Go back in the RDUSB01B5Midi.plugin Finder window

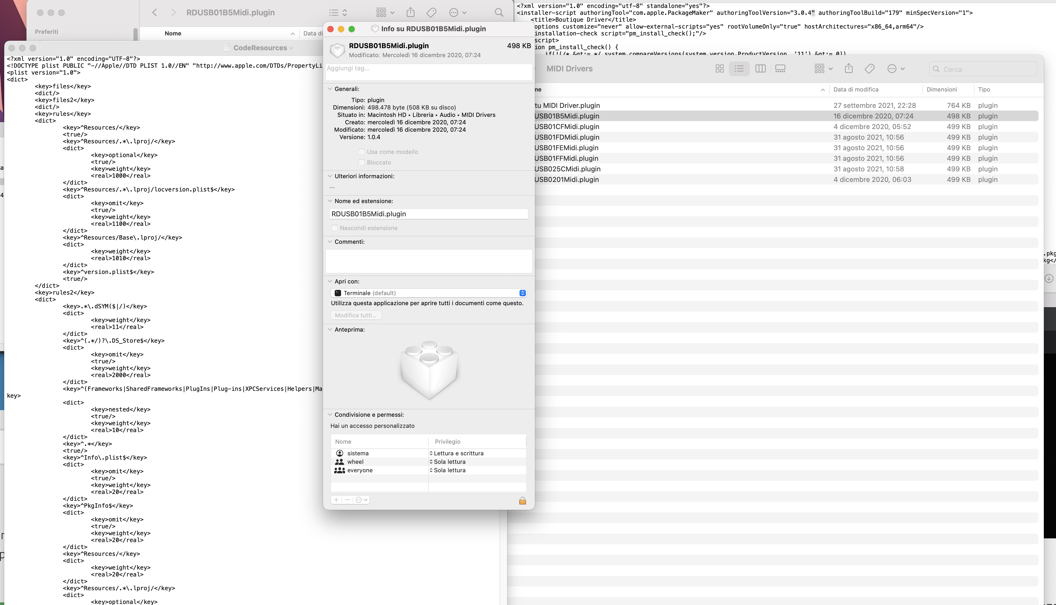154,12
